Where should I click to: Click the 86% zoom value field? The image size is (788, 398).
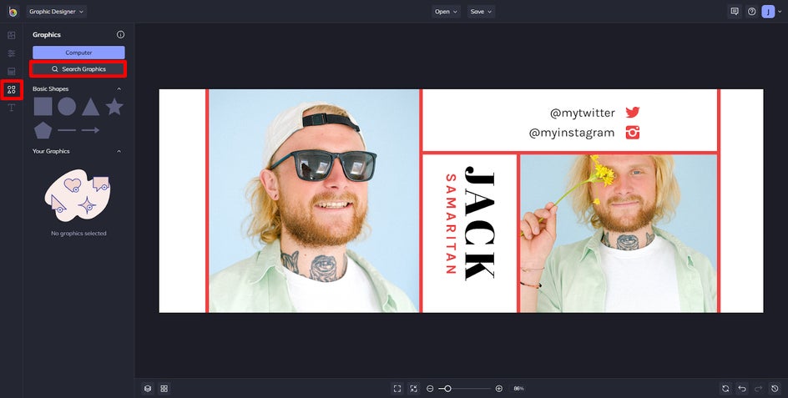click(x=519, y=389)
